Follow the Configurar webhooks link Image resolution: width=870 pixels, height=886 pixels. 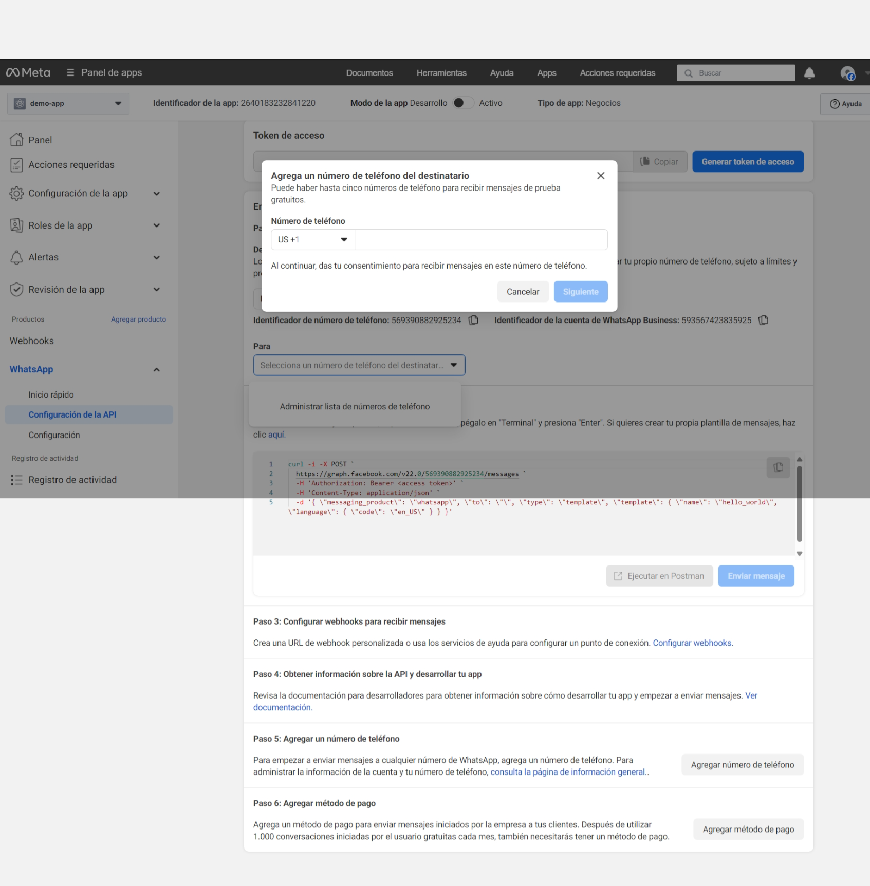pos(692,643)
